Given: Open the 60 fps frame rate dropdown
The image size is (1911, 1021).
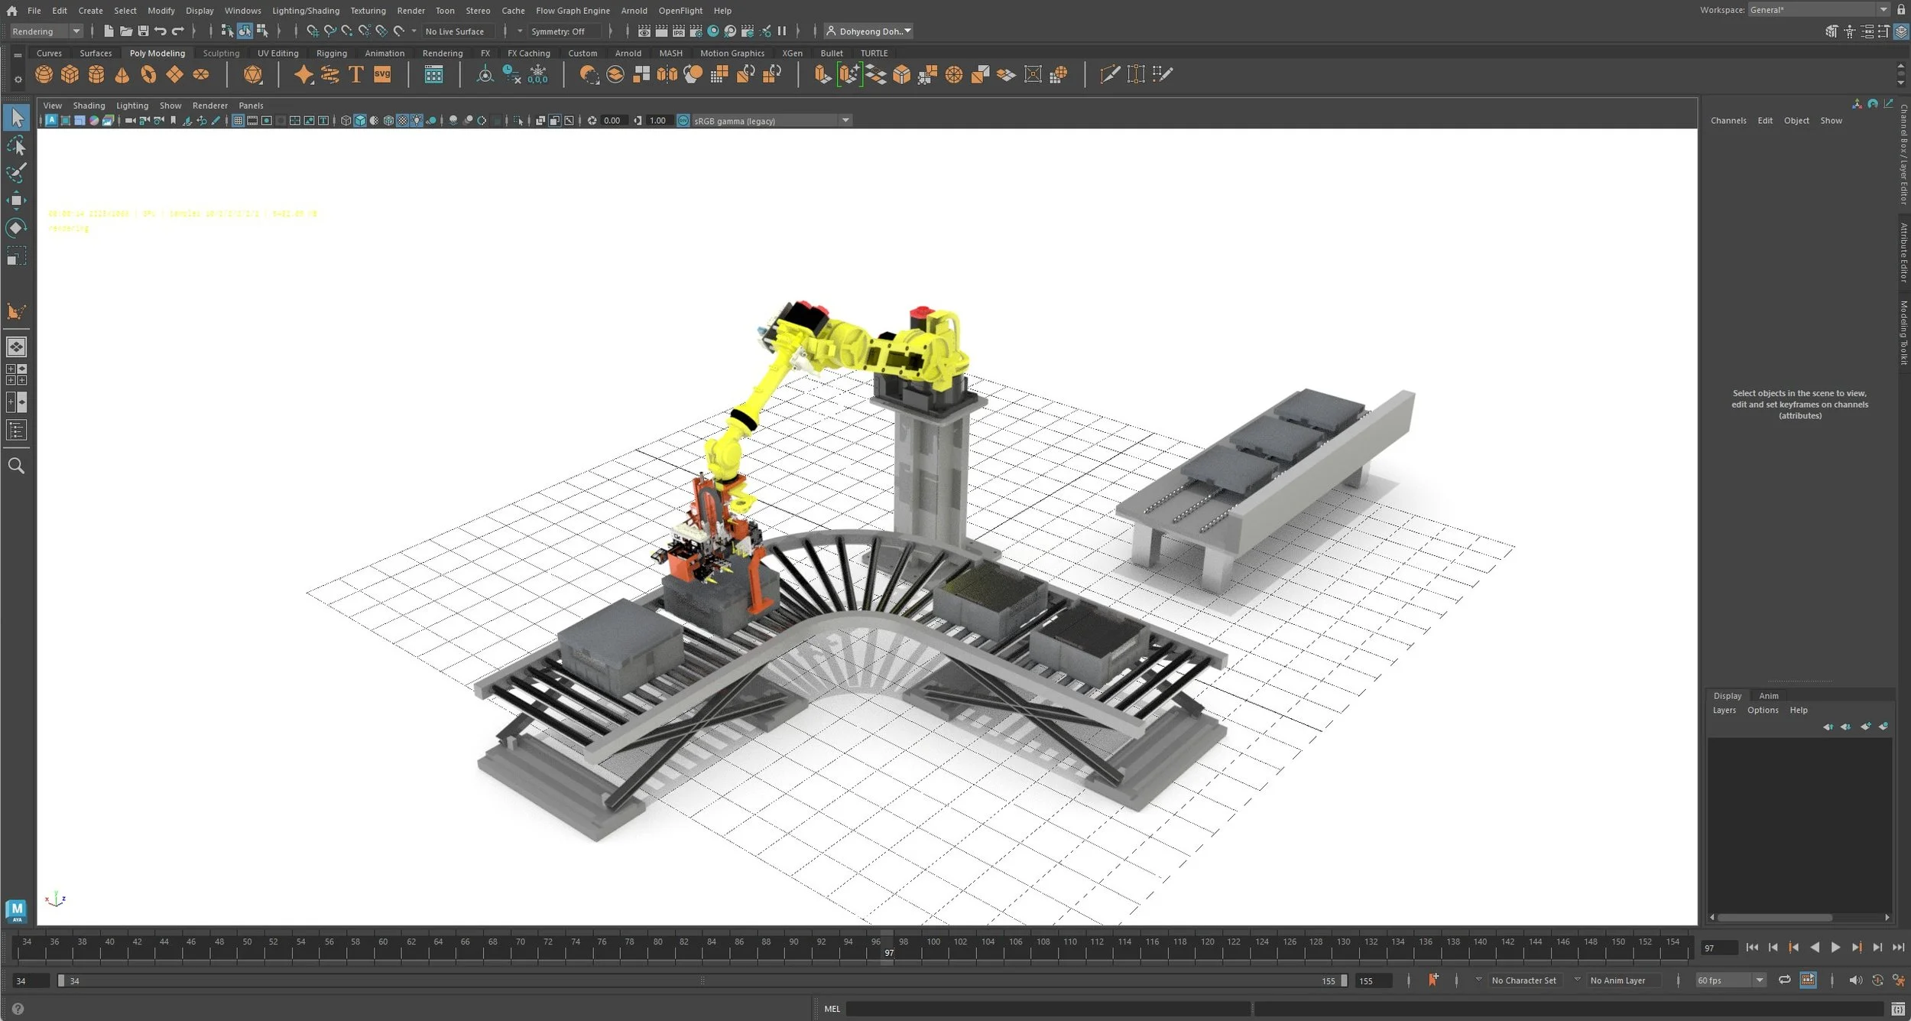Looking at the screenshot, I should click(1730, 980).
